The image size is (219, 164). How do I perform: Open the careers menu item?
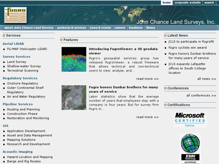120,28
